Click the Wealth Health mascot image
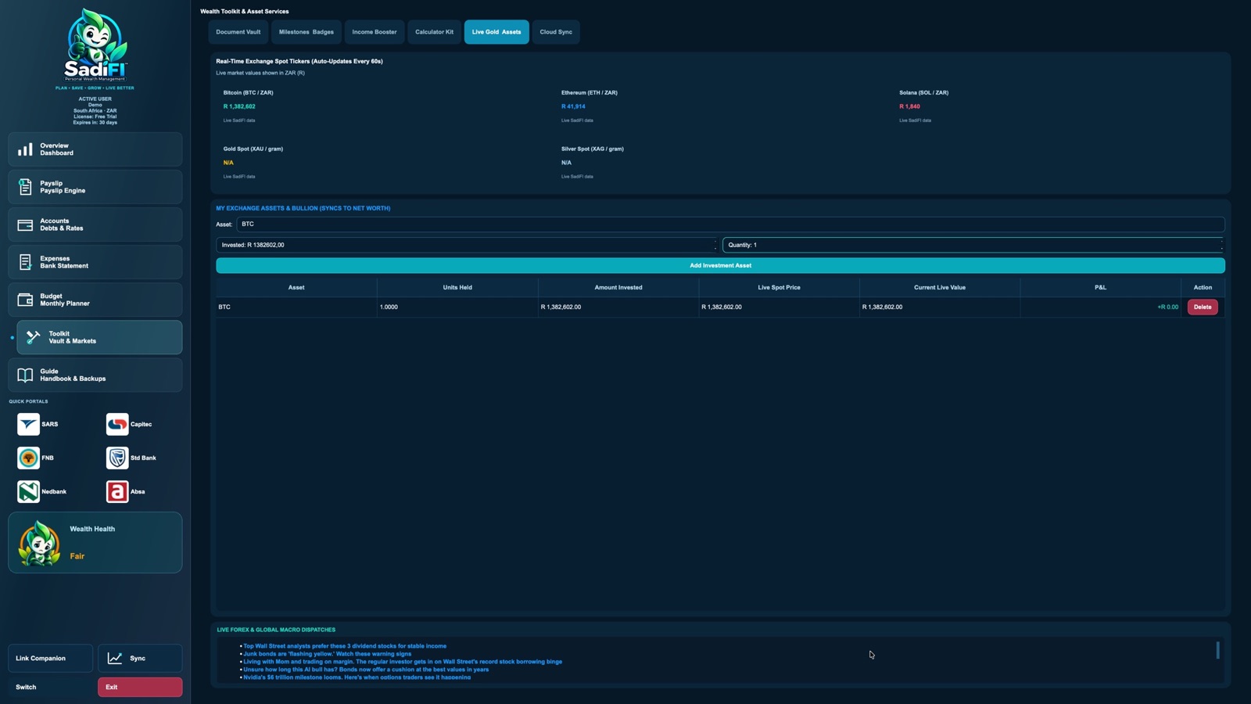The image size is (1251, 704). (x=40, y=543)
